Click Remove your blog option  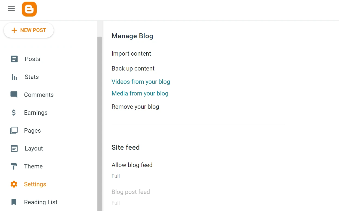pos(135,107)
